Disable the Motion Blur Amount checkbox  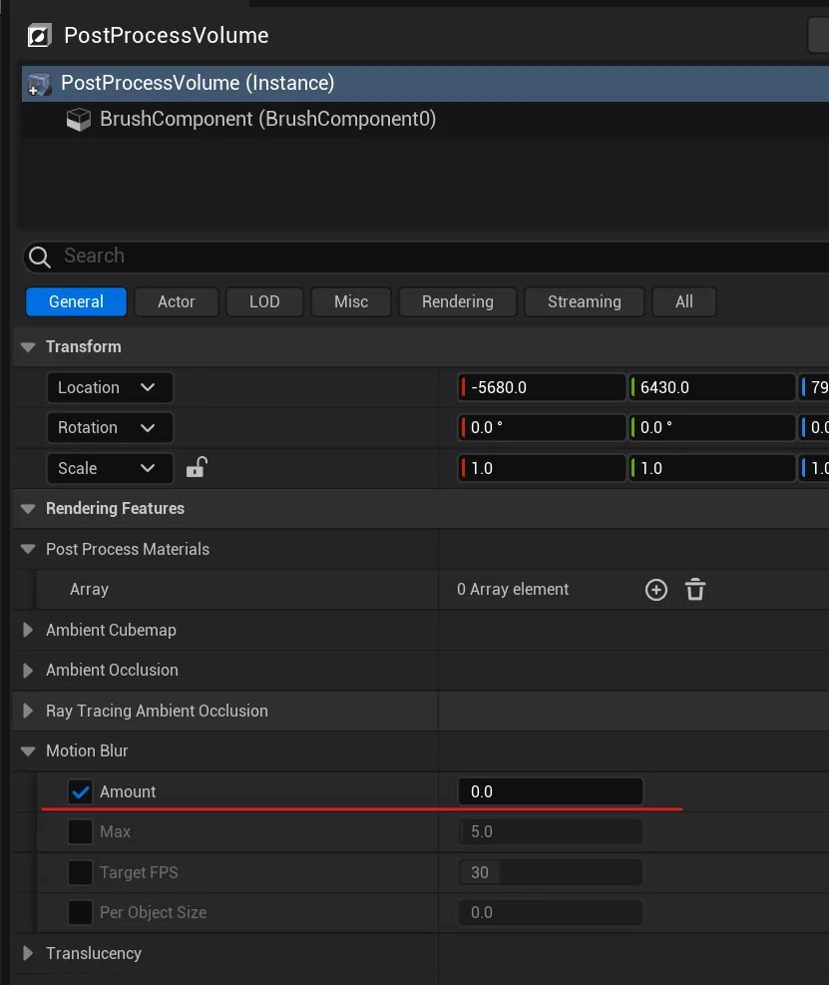pos(80,791)
